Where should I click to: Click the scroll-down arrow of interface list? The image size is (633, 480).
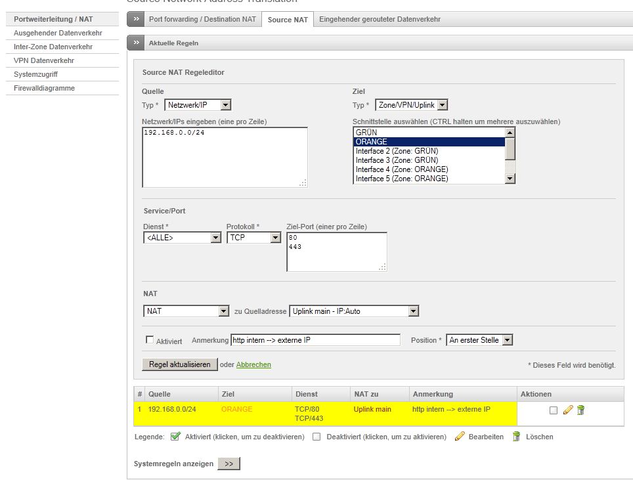510,178
